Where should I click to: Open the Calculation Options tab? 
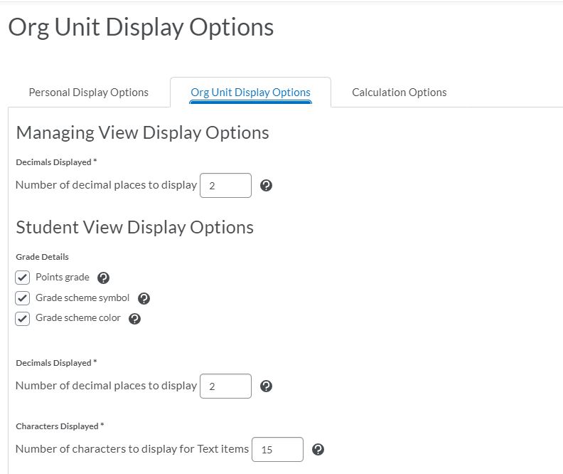pos(400,93)
